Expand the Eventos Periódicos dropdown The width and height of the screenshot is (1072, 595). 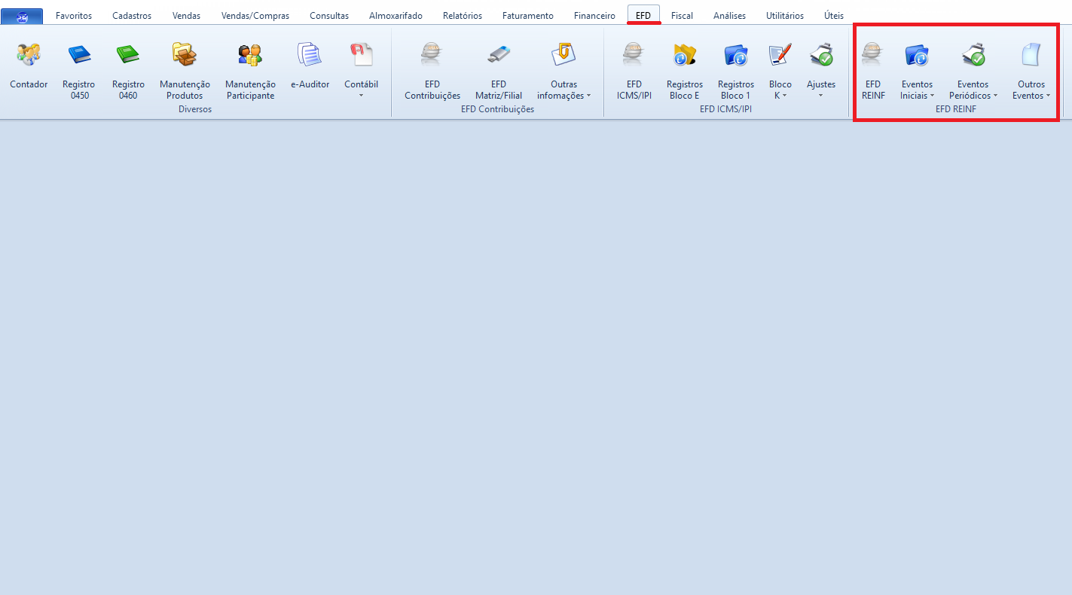tap(973, 89)
